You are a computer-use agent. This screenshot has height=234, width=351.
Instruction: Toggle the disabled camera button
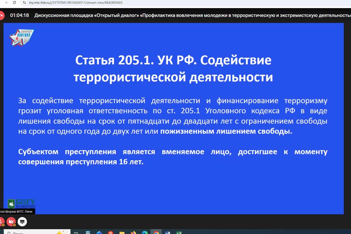12,222
